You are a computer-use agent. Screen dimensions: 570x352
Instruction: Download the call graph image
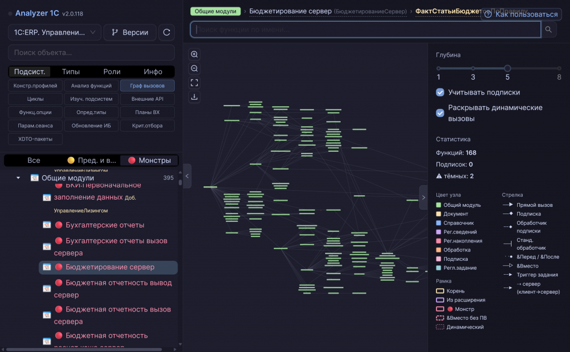pyautogui.click(x=194, y=97)
